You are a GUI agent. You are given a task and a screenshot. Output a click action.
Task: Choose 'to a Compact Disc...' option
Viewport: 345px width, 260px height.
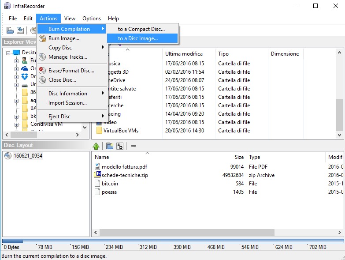tap(142, 29)
